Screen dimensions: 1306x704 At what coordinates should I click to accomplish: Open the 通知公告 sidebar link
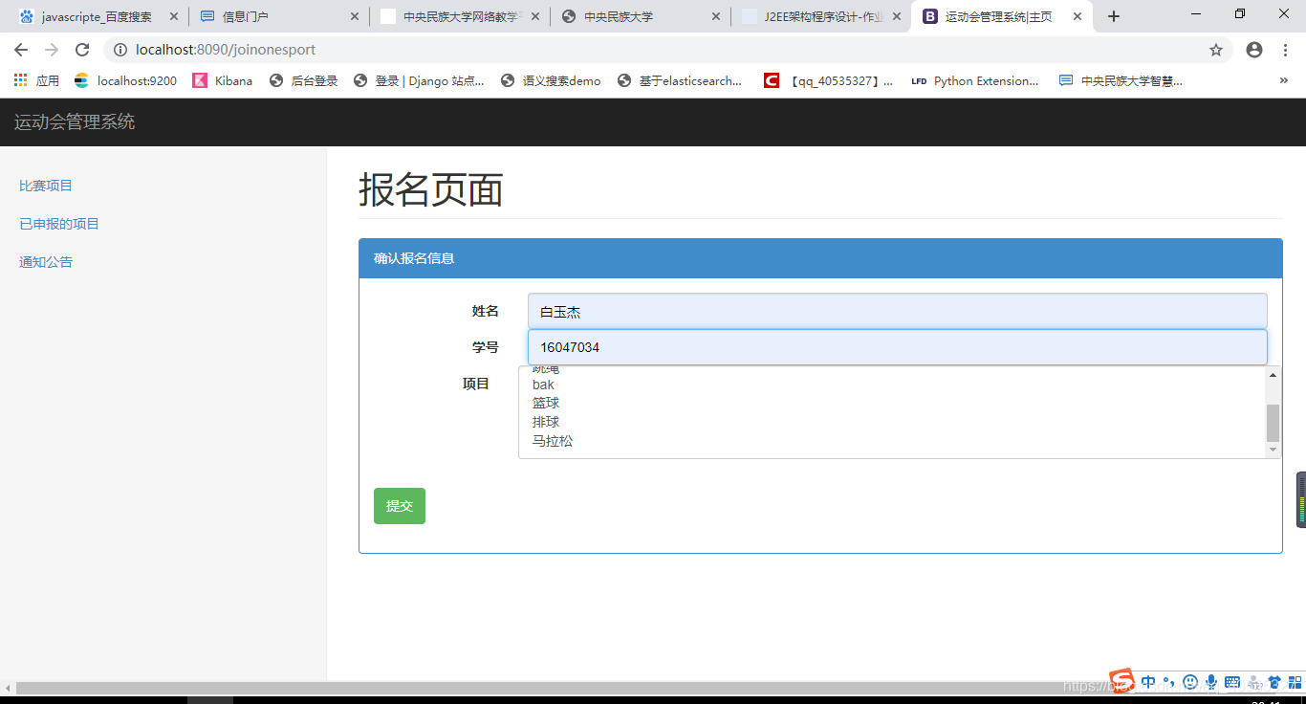[x=46, y=262]
